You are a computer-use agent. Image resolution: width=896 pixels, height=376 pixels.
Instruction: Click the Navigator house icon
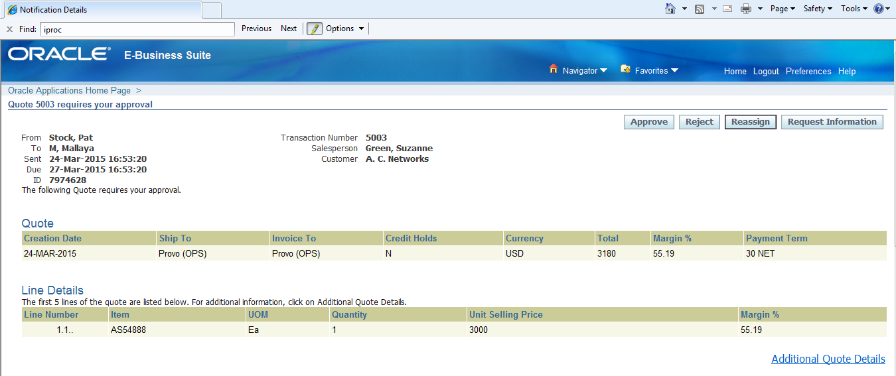[x=554, y=69]
